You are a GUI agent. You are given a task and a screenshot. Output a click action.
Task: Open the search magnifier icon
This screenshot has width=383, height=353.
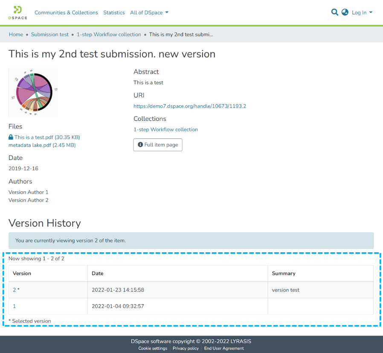coord(334,12)
